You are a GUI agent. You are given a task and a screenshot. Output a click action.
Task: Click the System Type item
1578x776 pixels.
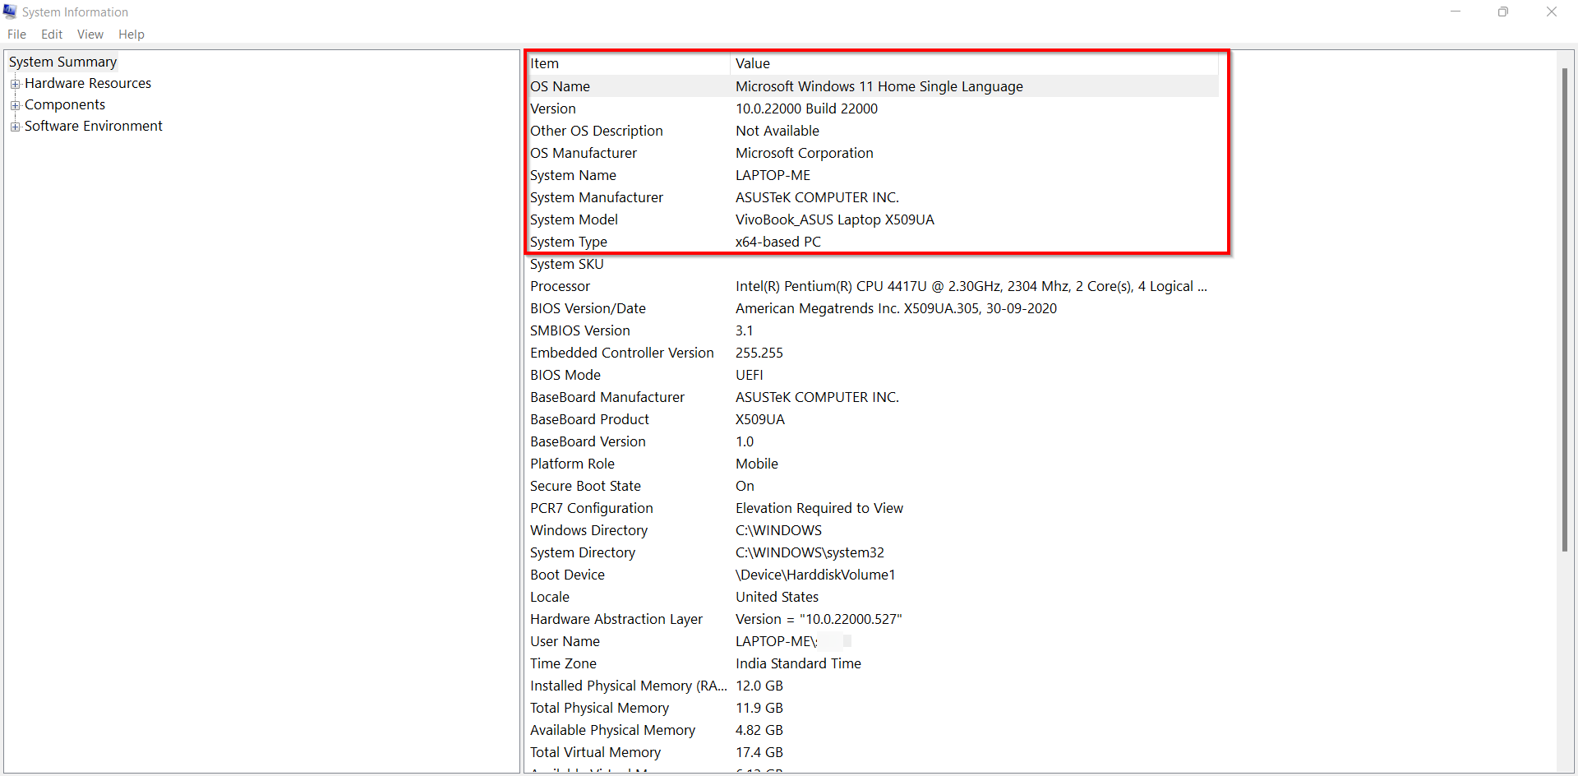pos(569,242)
